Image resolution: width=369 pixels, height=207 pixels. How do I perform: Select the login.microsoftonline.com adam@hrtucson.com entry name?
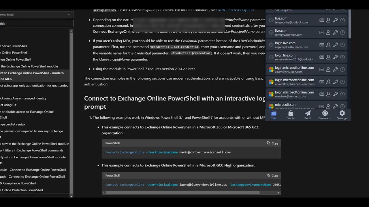tap(294, 68)
